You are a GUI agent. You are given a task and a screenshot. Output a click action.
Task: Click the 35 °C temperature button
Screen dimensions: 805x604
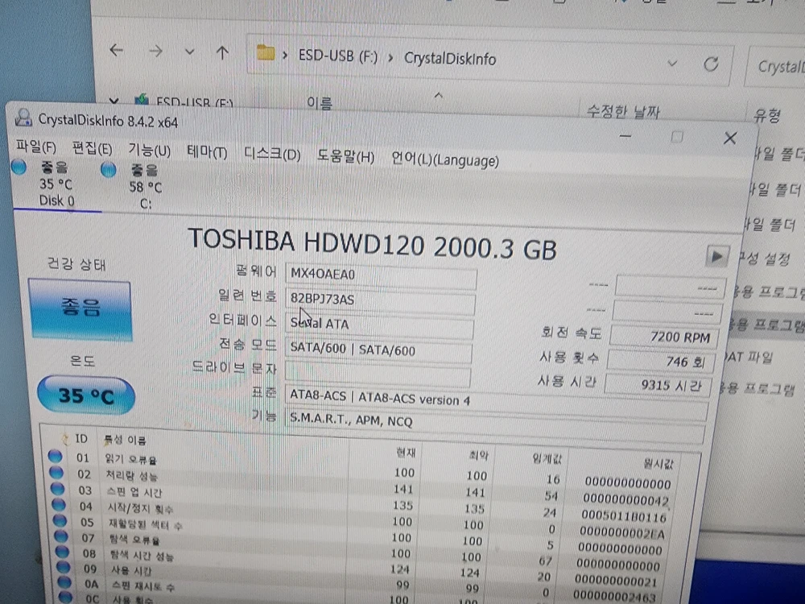pyautogui.click(x=86, y=395)
